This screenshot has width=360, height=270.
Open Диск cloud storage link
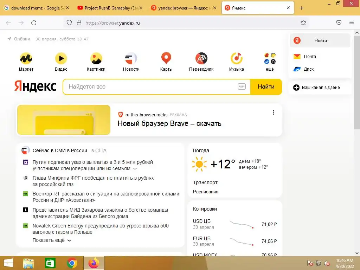coord(303,69)
